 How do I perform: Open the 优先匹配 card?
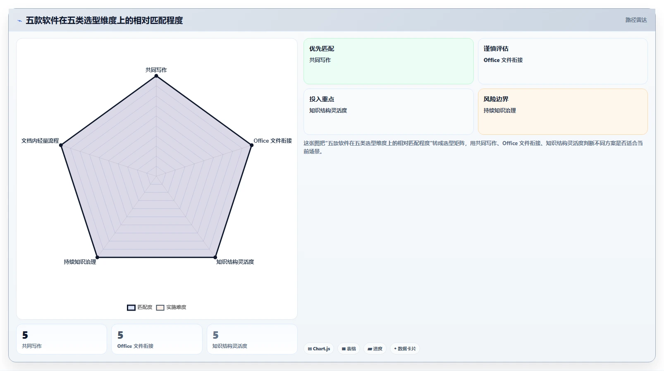click(x=389, y=61)
